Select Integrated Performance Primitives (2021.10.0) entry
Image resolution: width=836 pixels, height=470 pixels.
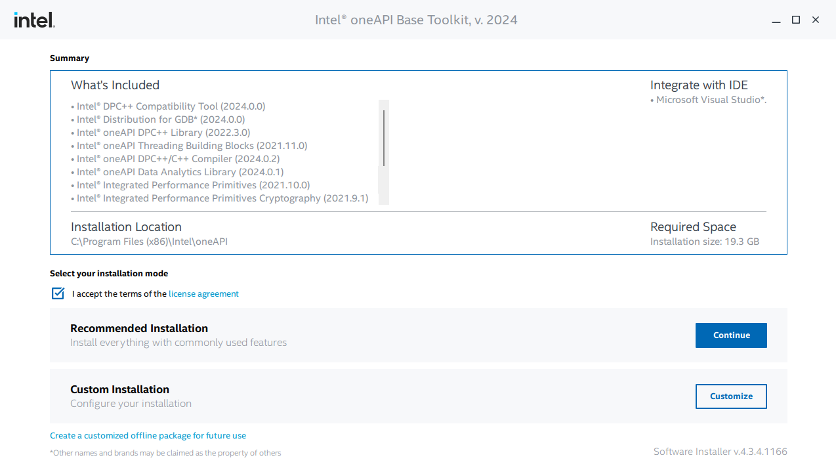tap(190, 185)
